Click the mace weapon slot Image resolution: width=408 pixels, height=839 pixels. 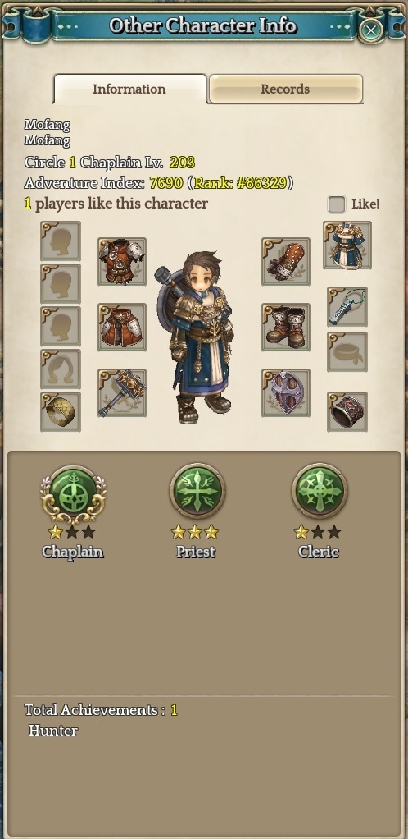pyautogui.click(x=122, y=392)
